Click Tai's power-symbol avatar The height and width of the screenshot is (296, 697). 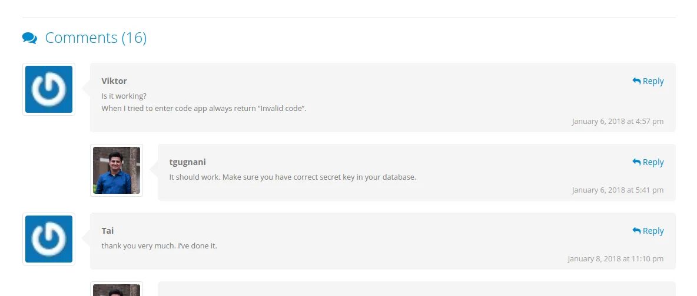[x=49, y=239]
